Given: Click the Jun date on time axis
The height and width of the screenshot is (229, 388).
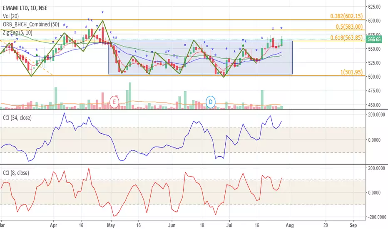Looking at the screenshot, I should pyautogui.click(x=172, y=225).
